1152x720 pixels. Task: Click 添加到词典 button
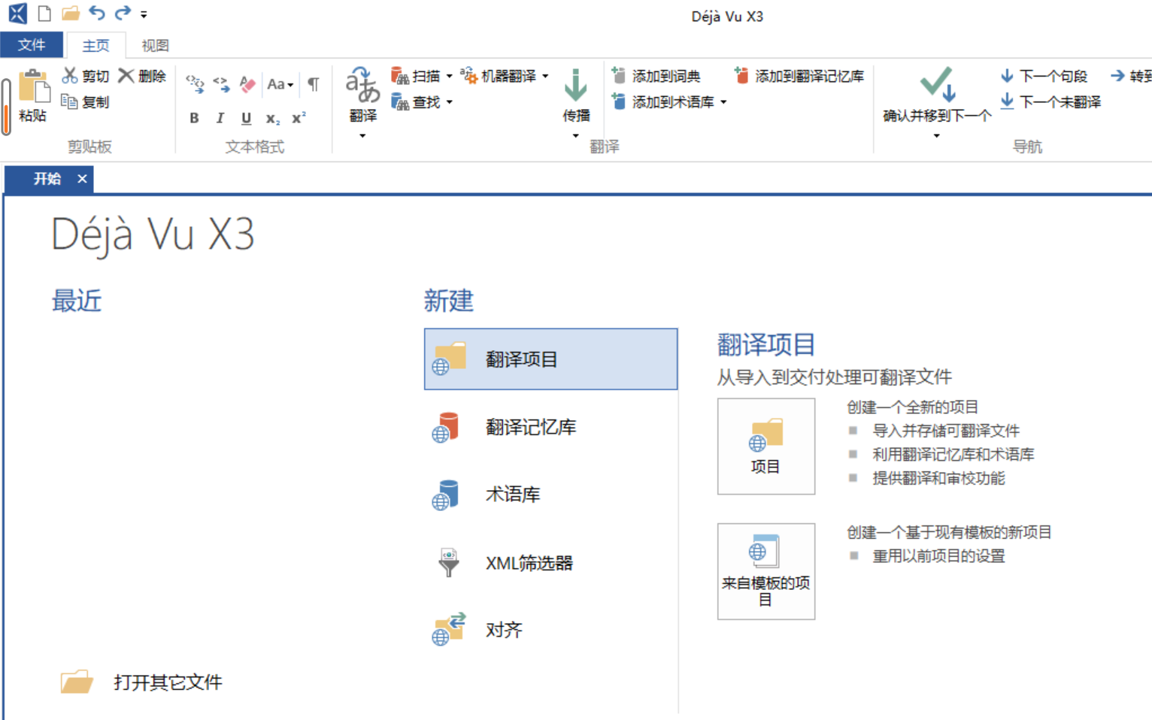click(656, 76)
